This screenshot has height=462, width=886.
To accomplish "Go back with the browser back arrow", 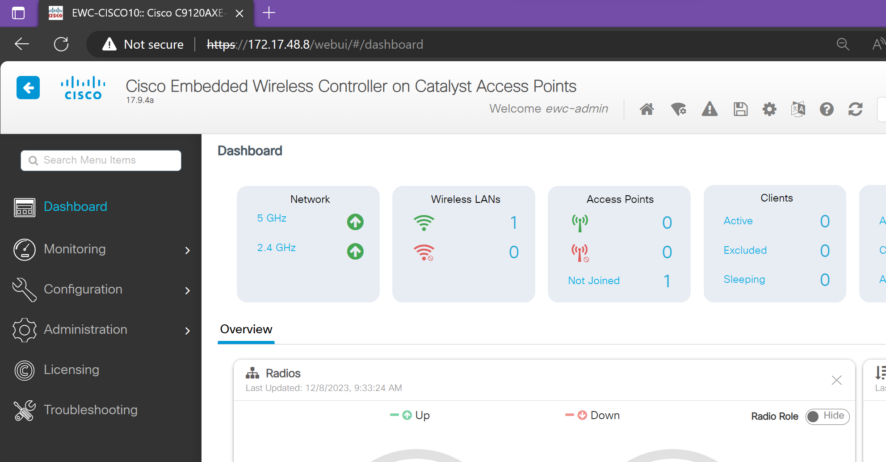I will [22, 44].
